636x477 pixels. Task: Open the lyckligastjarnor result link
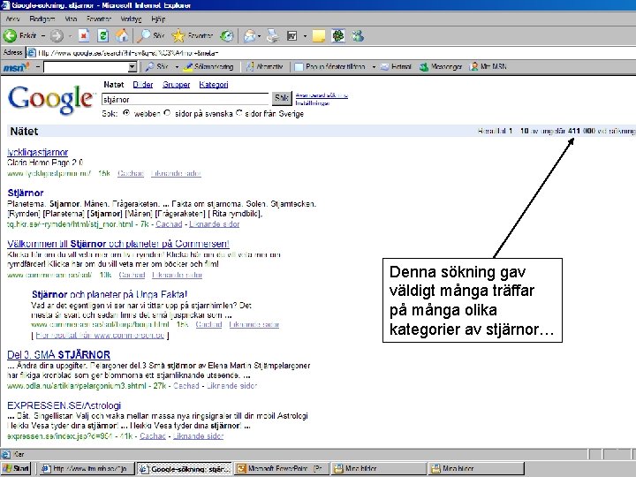coord(38,152)
